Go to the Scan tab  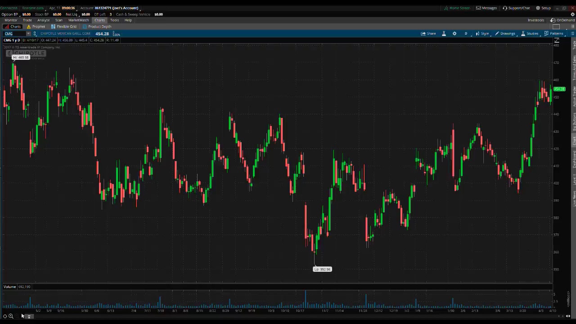point(59,20)
